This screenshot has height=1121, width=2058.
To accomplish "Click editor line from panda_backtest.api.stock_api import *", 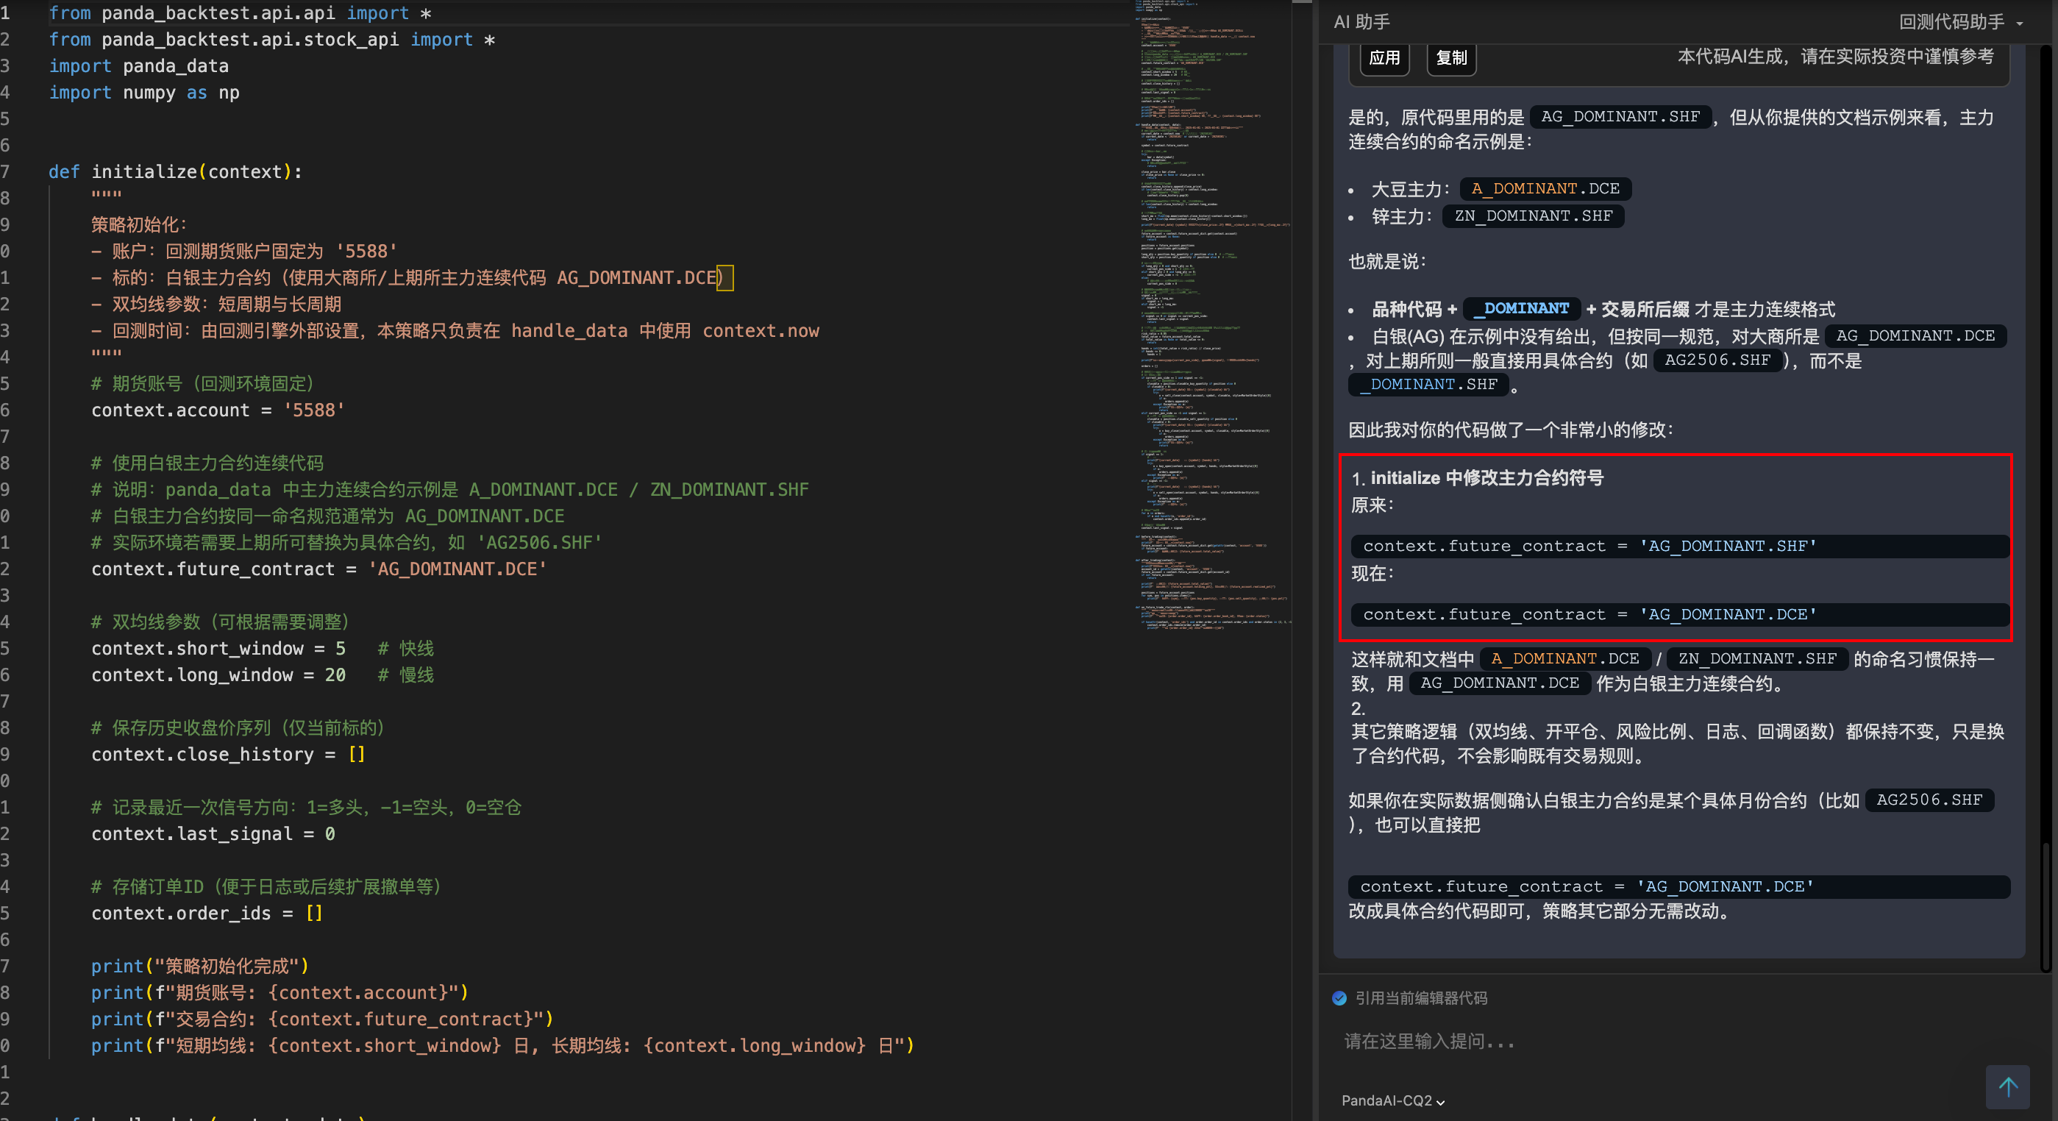I will (x=272, y=40).
